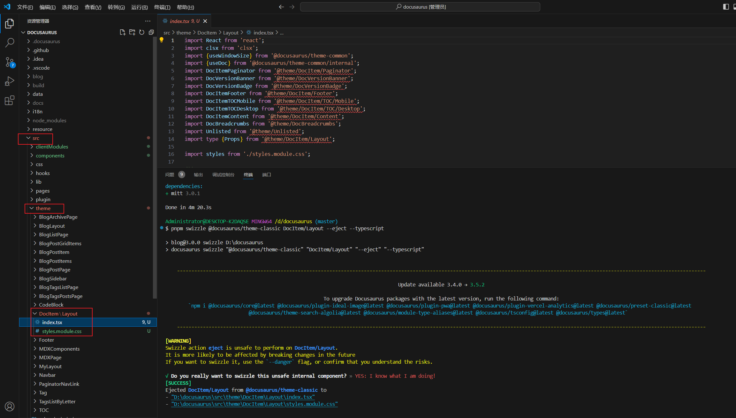Open Source Control view with 7 changes
Screen dimensions: 736x418
point(10,62)
